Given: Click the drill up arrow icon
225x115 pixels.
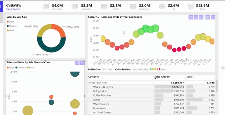Looking at the screenshot, I should tap(191, 17).
